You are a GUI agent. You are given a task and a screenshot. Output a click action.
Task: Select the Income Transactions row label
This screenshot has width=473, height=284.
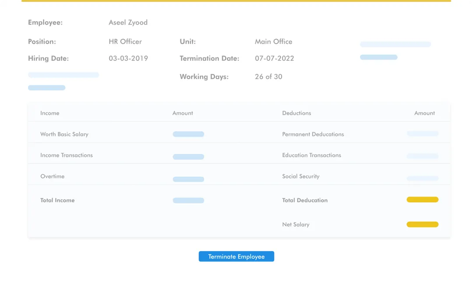(67, 155)
